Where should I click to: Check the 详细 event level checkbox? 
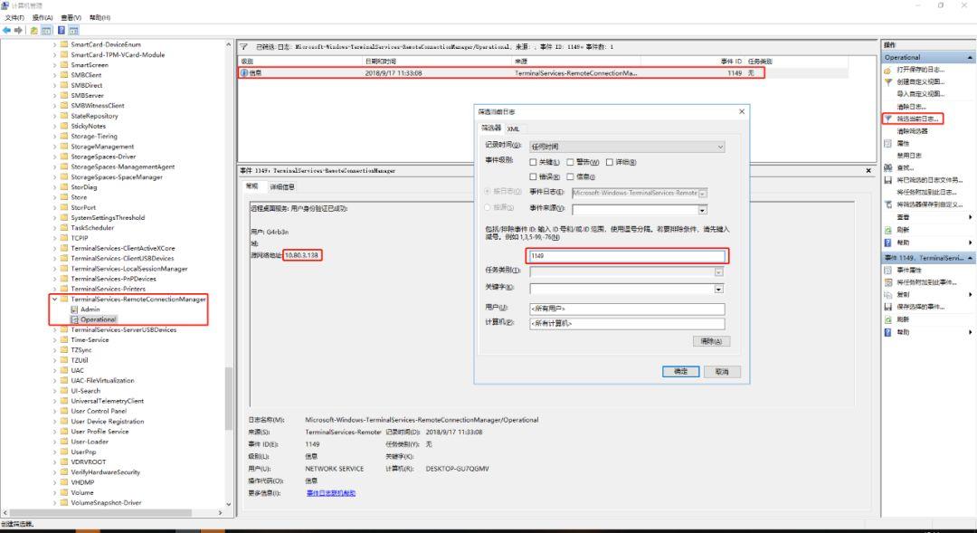click(610, 162)
